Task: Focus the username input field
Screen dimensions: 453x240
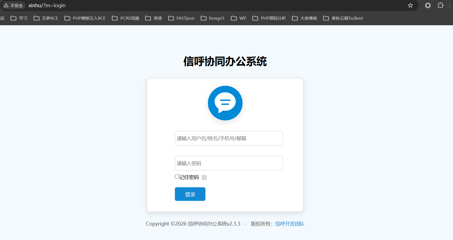Action: 229,138
